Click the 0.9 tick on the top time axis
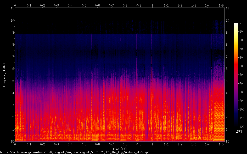Screen dimensions: 247x154 [x=139, y=5]
